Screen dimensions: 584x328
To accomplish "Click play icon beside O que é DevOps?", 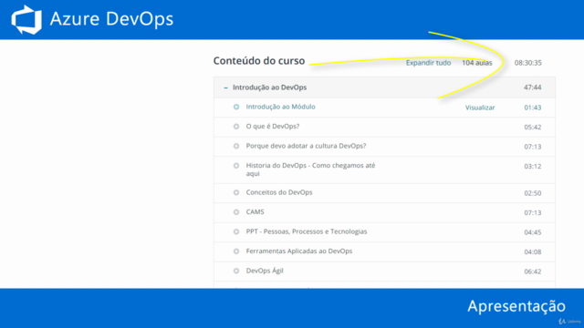I will (236, 127).
